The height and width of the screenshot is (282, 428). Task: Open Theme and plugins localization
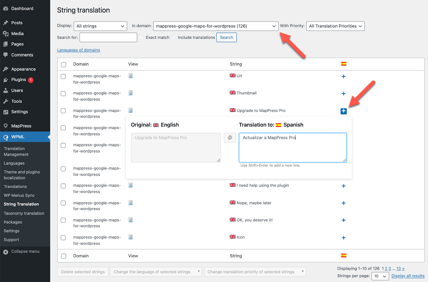22,175
